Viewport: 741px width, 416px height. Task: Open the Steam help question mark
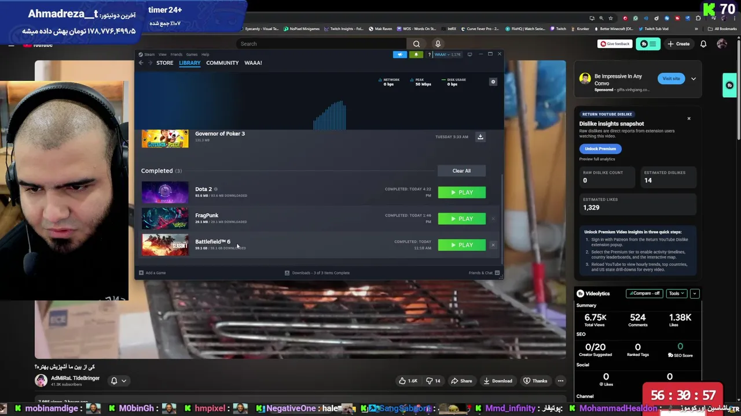tap(430, 54)
